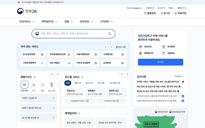Expand the 돌봄이 필요할 때(노인) item

pyautogui.click(x=38, y=108)
